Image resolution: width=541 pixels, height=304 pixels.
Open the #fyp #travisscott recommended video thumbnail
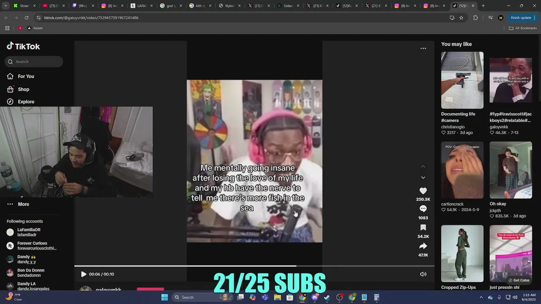click(511, 80)
